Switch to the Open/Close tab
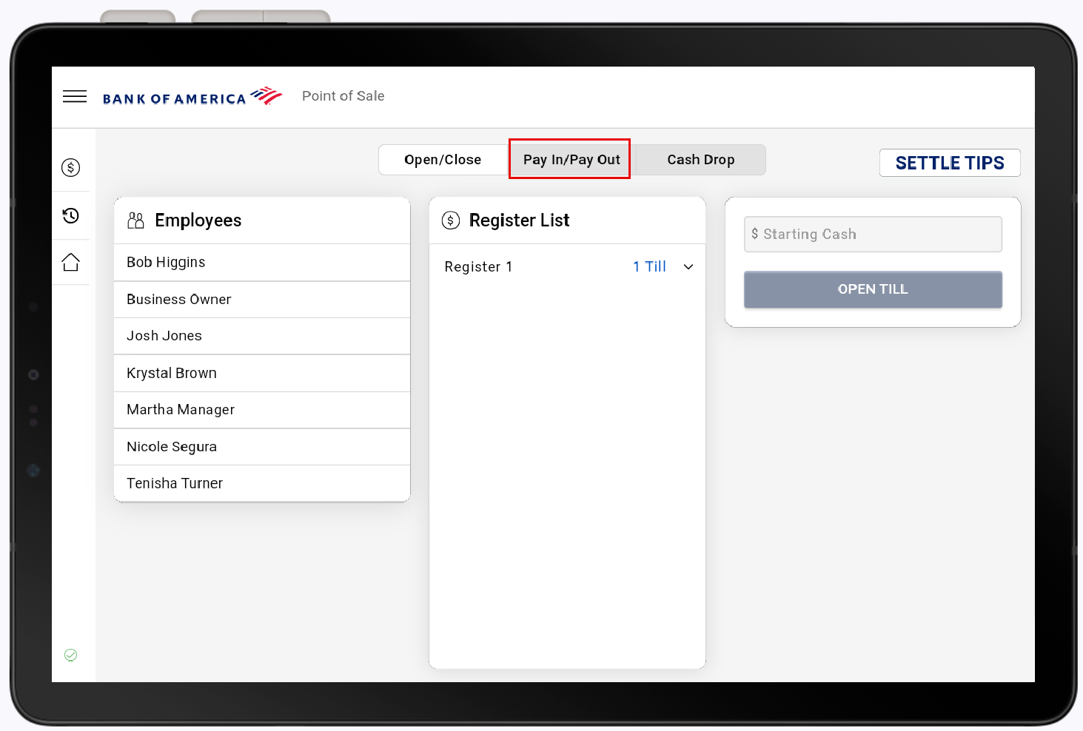This screenshot has height=731, width=1083. point(442,159)
